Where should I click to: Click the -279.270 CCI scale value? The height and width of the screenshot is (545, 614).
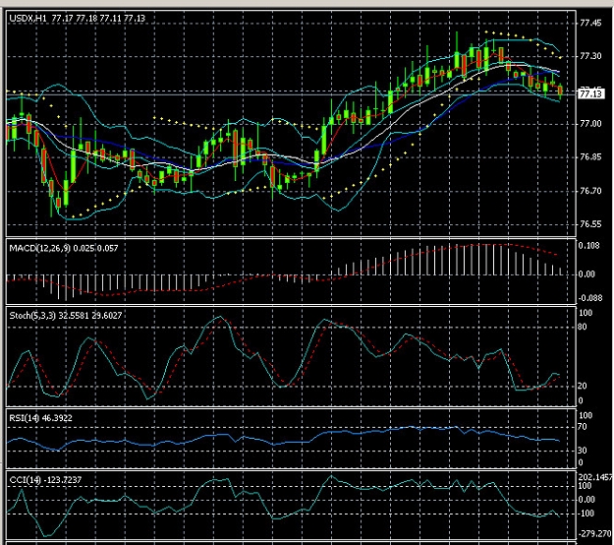(594, 533)
